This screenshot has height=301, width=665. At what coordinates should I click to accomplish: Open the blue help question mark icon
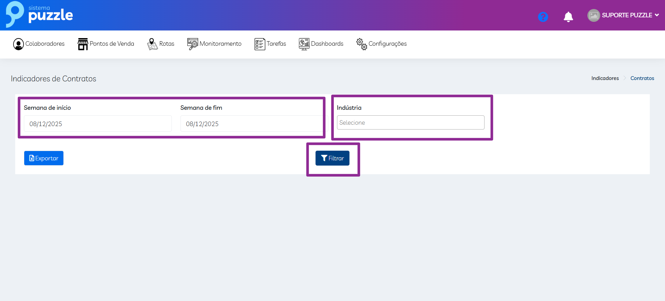click(543, 17)
